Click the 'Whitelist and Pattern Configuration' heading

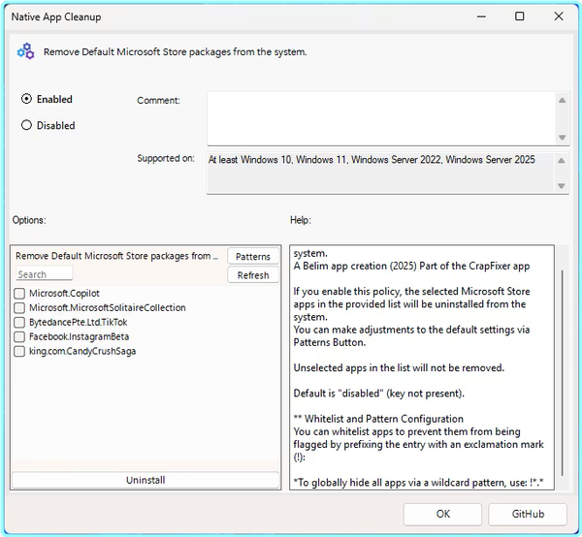[x=378, y=419]
